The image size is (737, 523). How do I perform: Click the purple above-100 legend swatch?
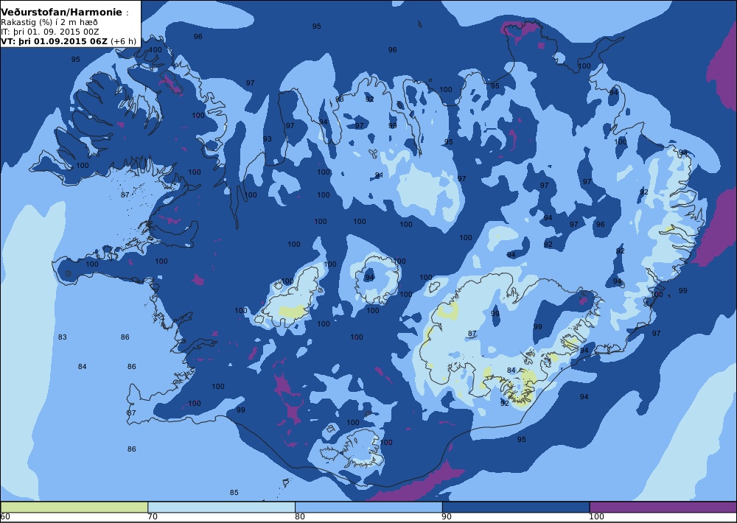point(663,507)
